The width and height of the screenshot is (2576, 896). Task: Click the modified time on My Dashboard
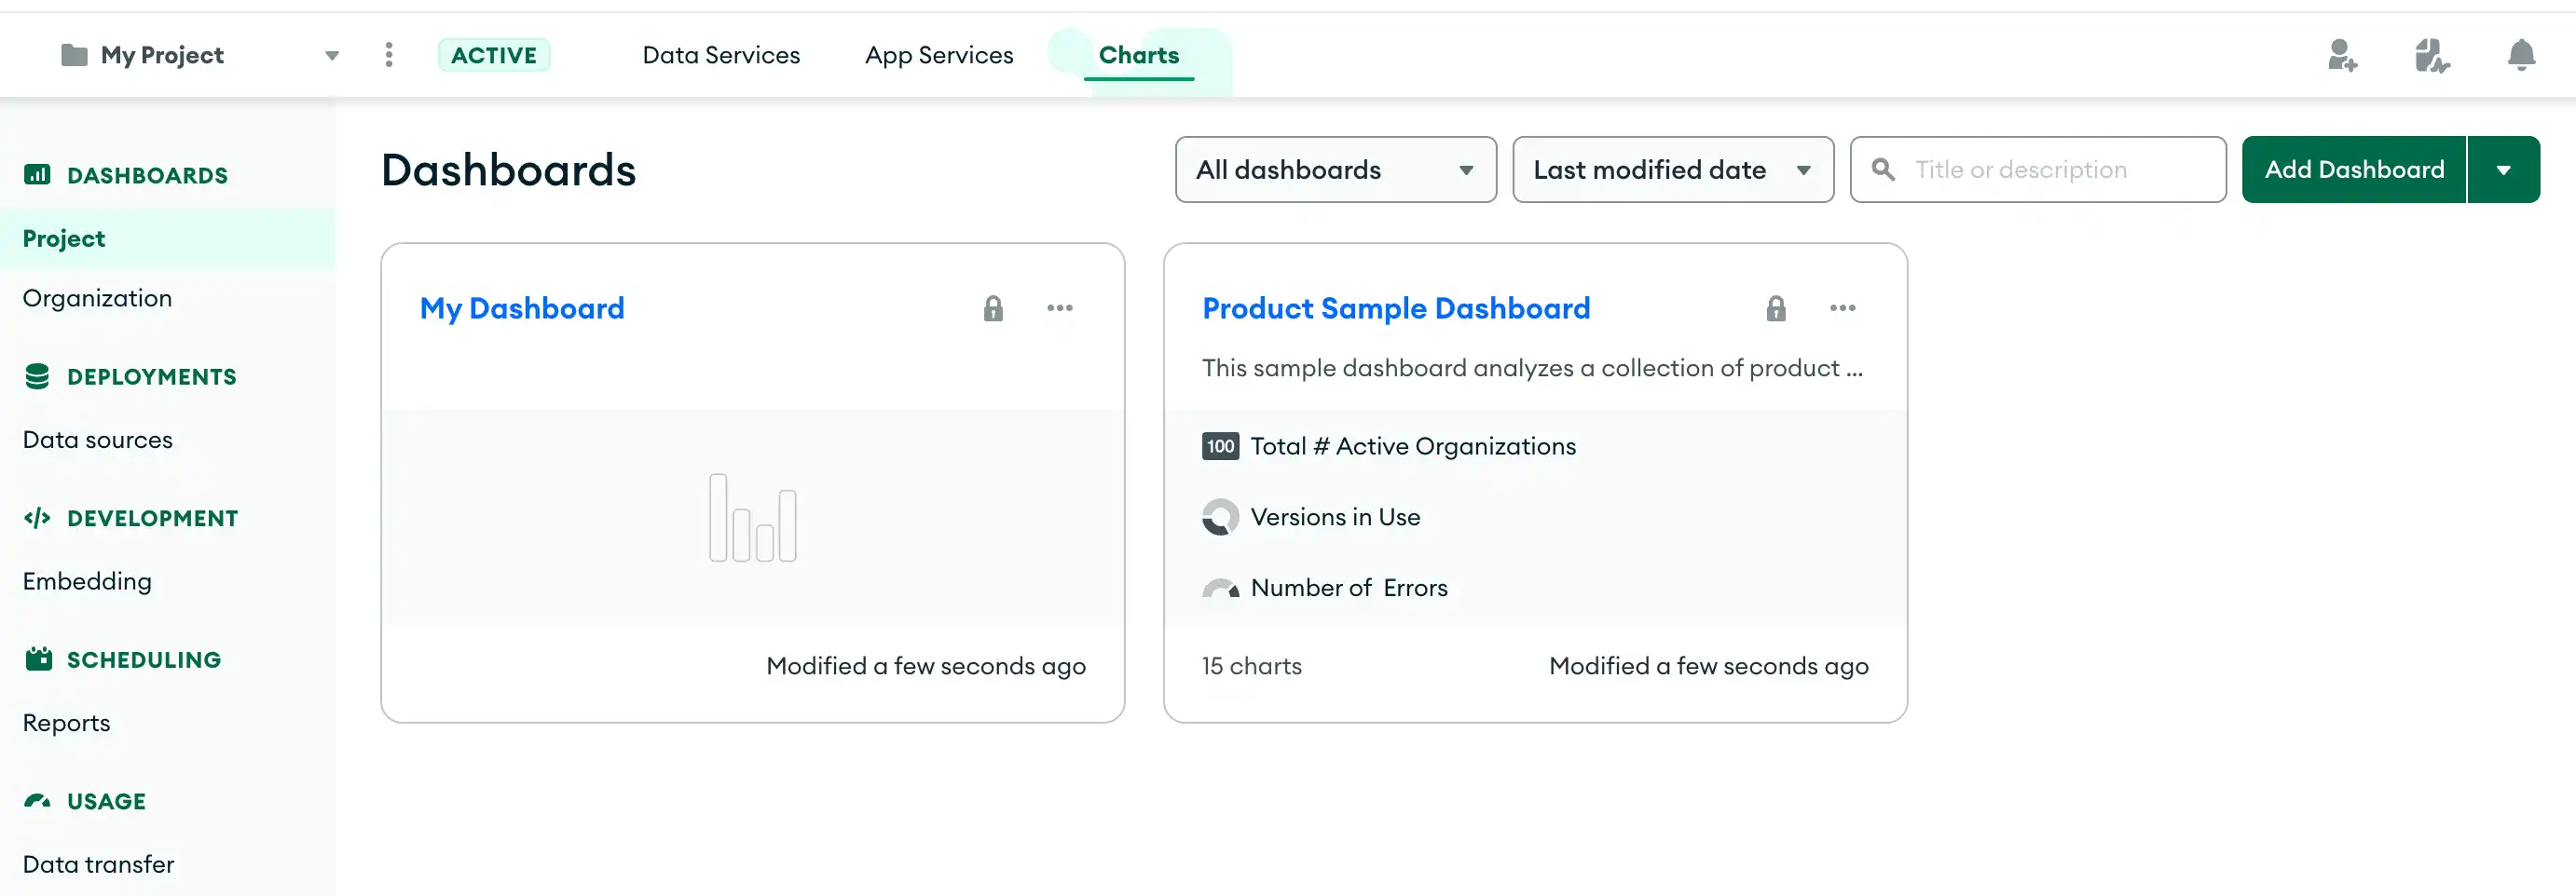point(926,666)
